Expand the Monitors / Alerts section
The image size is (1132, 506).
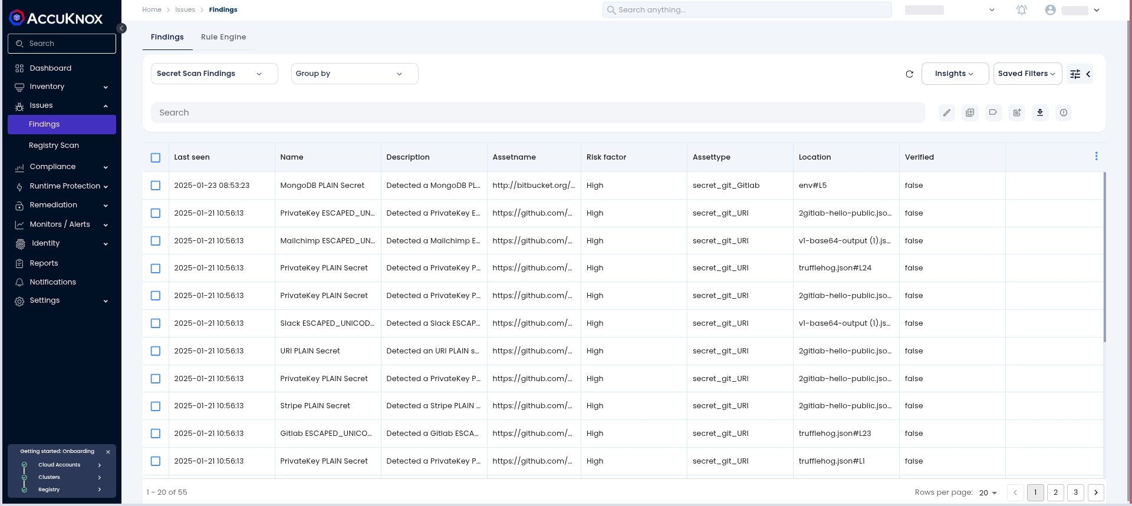(x=62, y=224)
